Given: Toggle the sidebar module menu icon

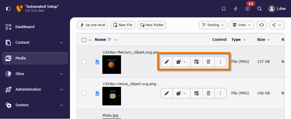Looking at the screenshot, I should [8, 9].
